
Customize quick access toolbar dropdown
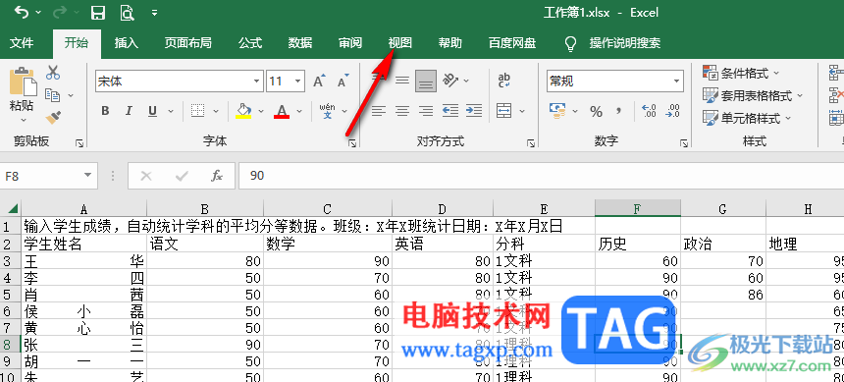(x=154, y=13)
